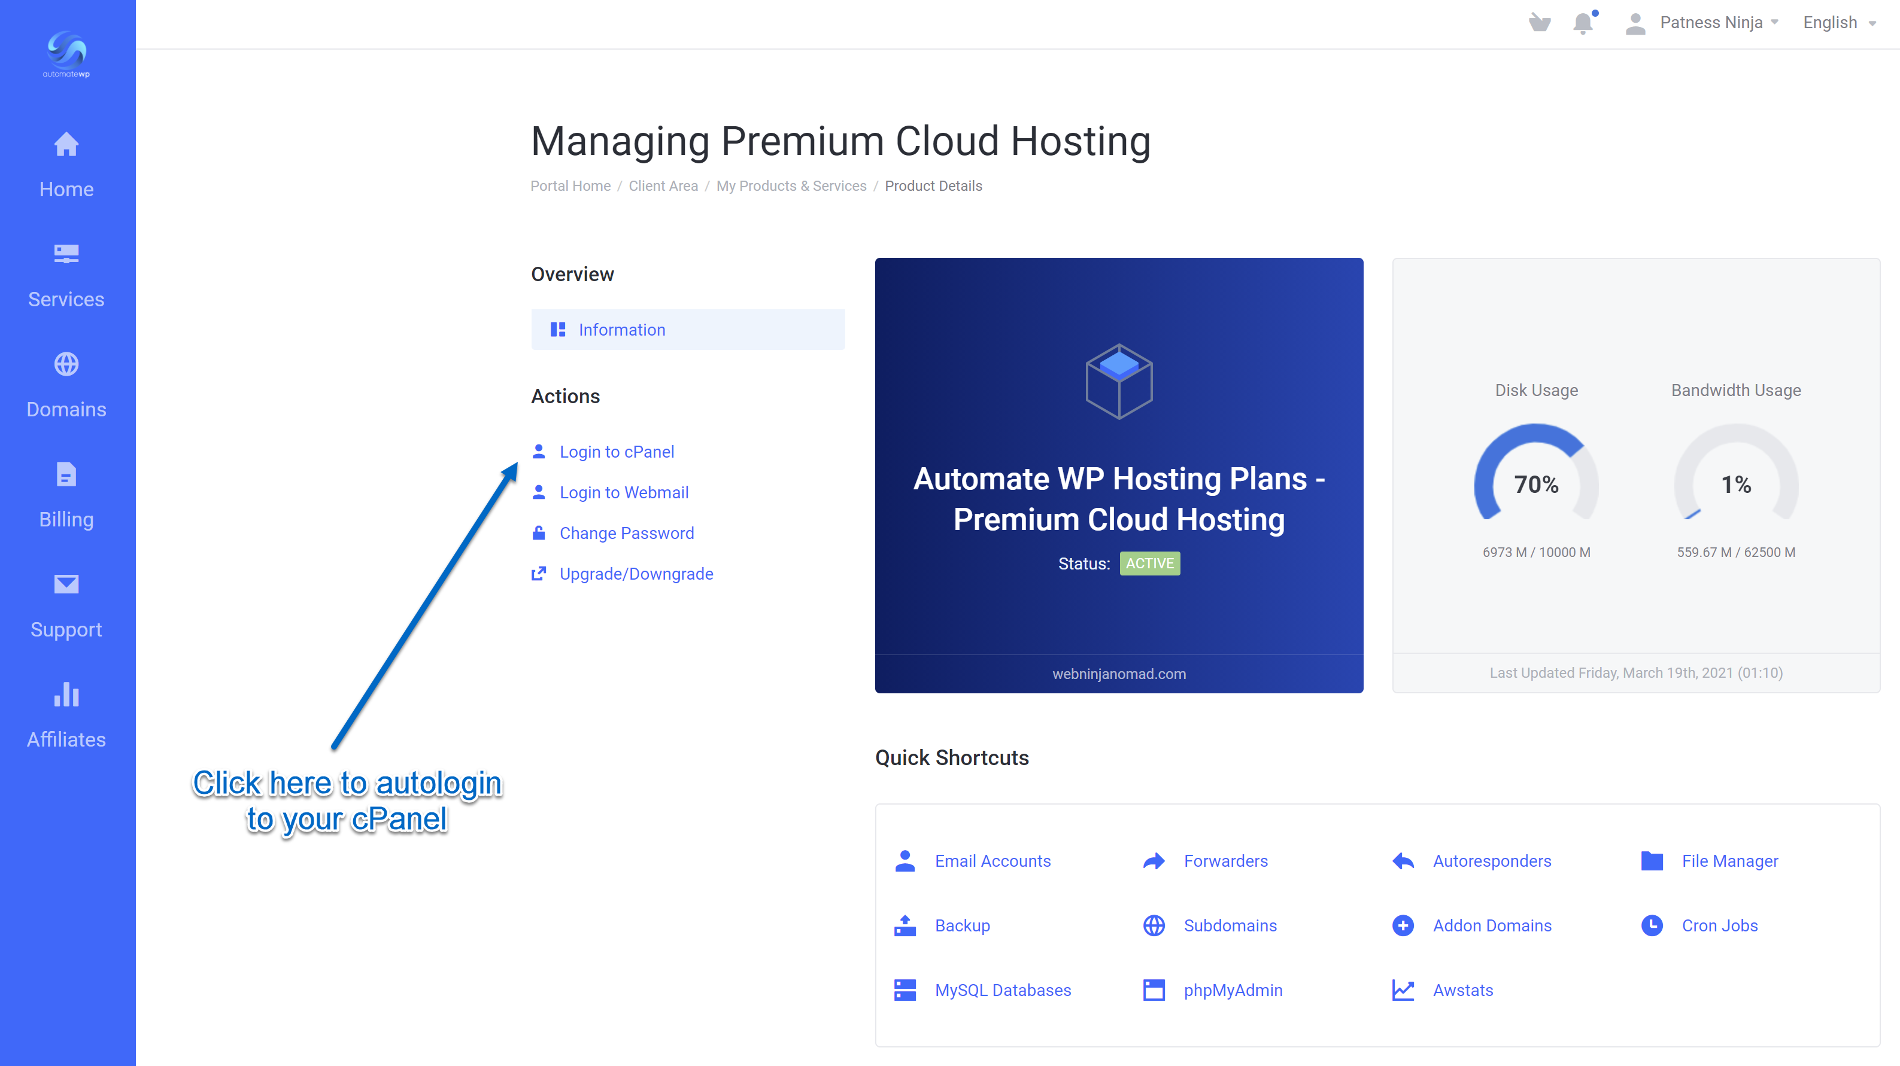Screen dimensions: 1900x1066
Task: Open the Domains sidebar menu
Action: point(66,409)
